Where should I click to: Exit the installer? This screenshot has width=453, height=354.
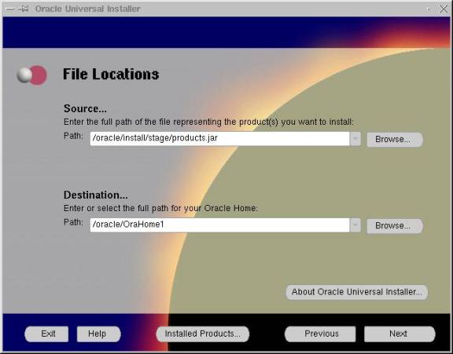tap(47, 334)
